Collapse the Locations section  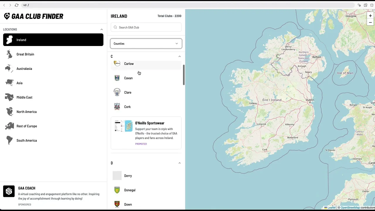[102, 29]
